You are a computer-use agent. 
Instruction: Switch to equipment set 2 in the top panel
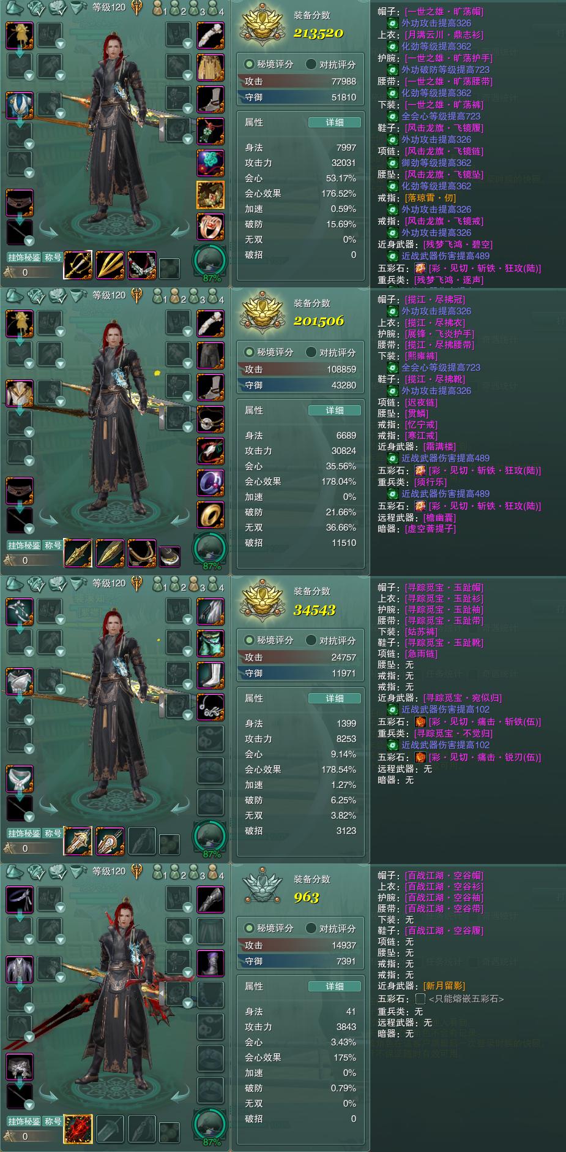(x=178, y=9)
